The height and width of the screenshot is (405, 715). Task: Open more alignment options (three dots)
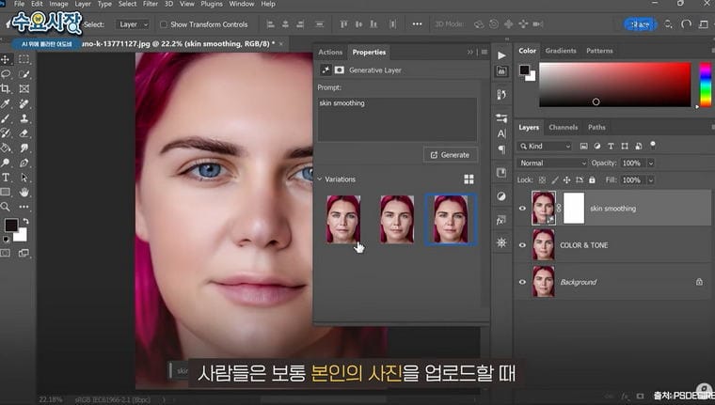tap(417, 24)
